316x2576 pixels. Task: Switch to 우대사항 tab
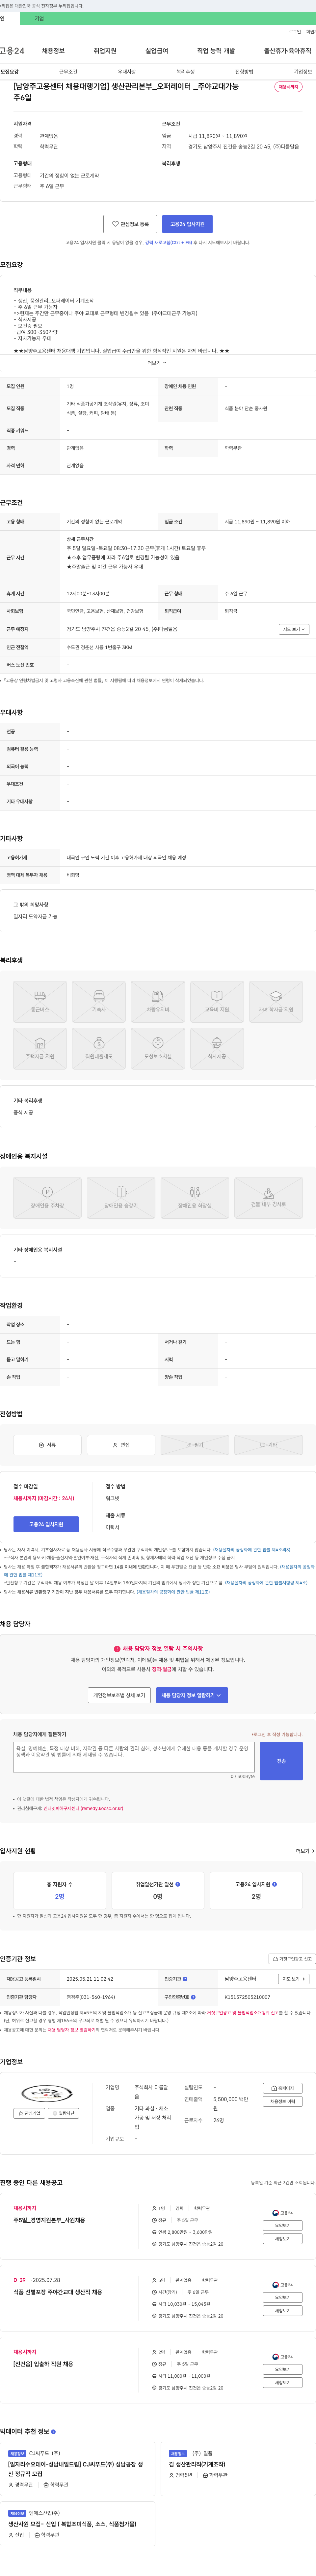point(127,72)
